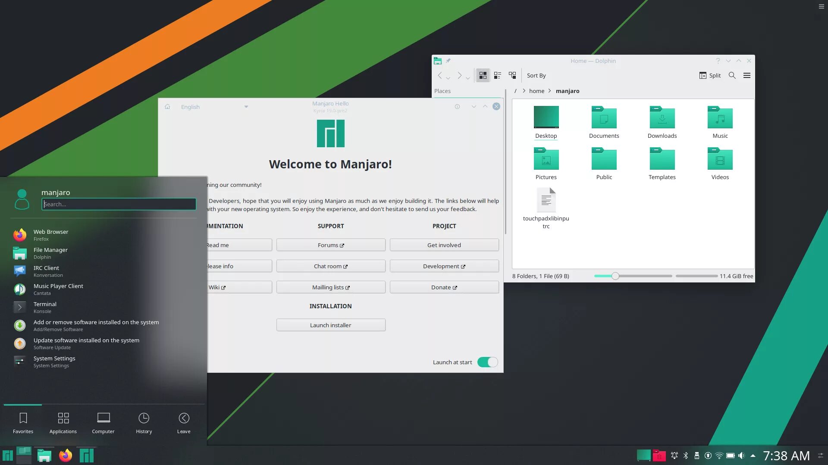Toggle the Places panel visibility

(x=442, y=90)
